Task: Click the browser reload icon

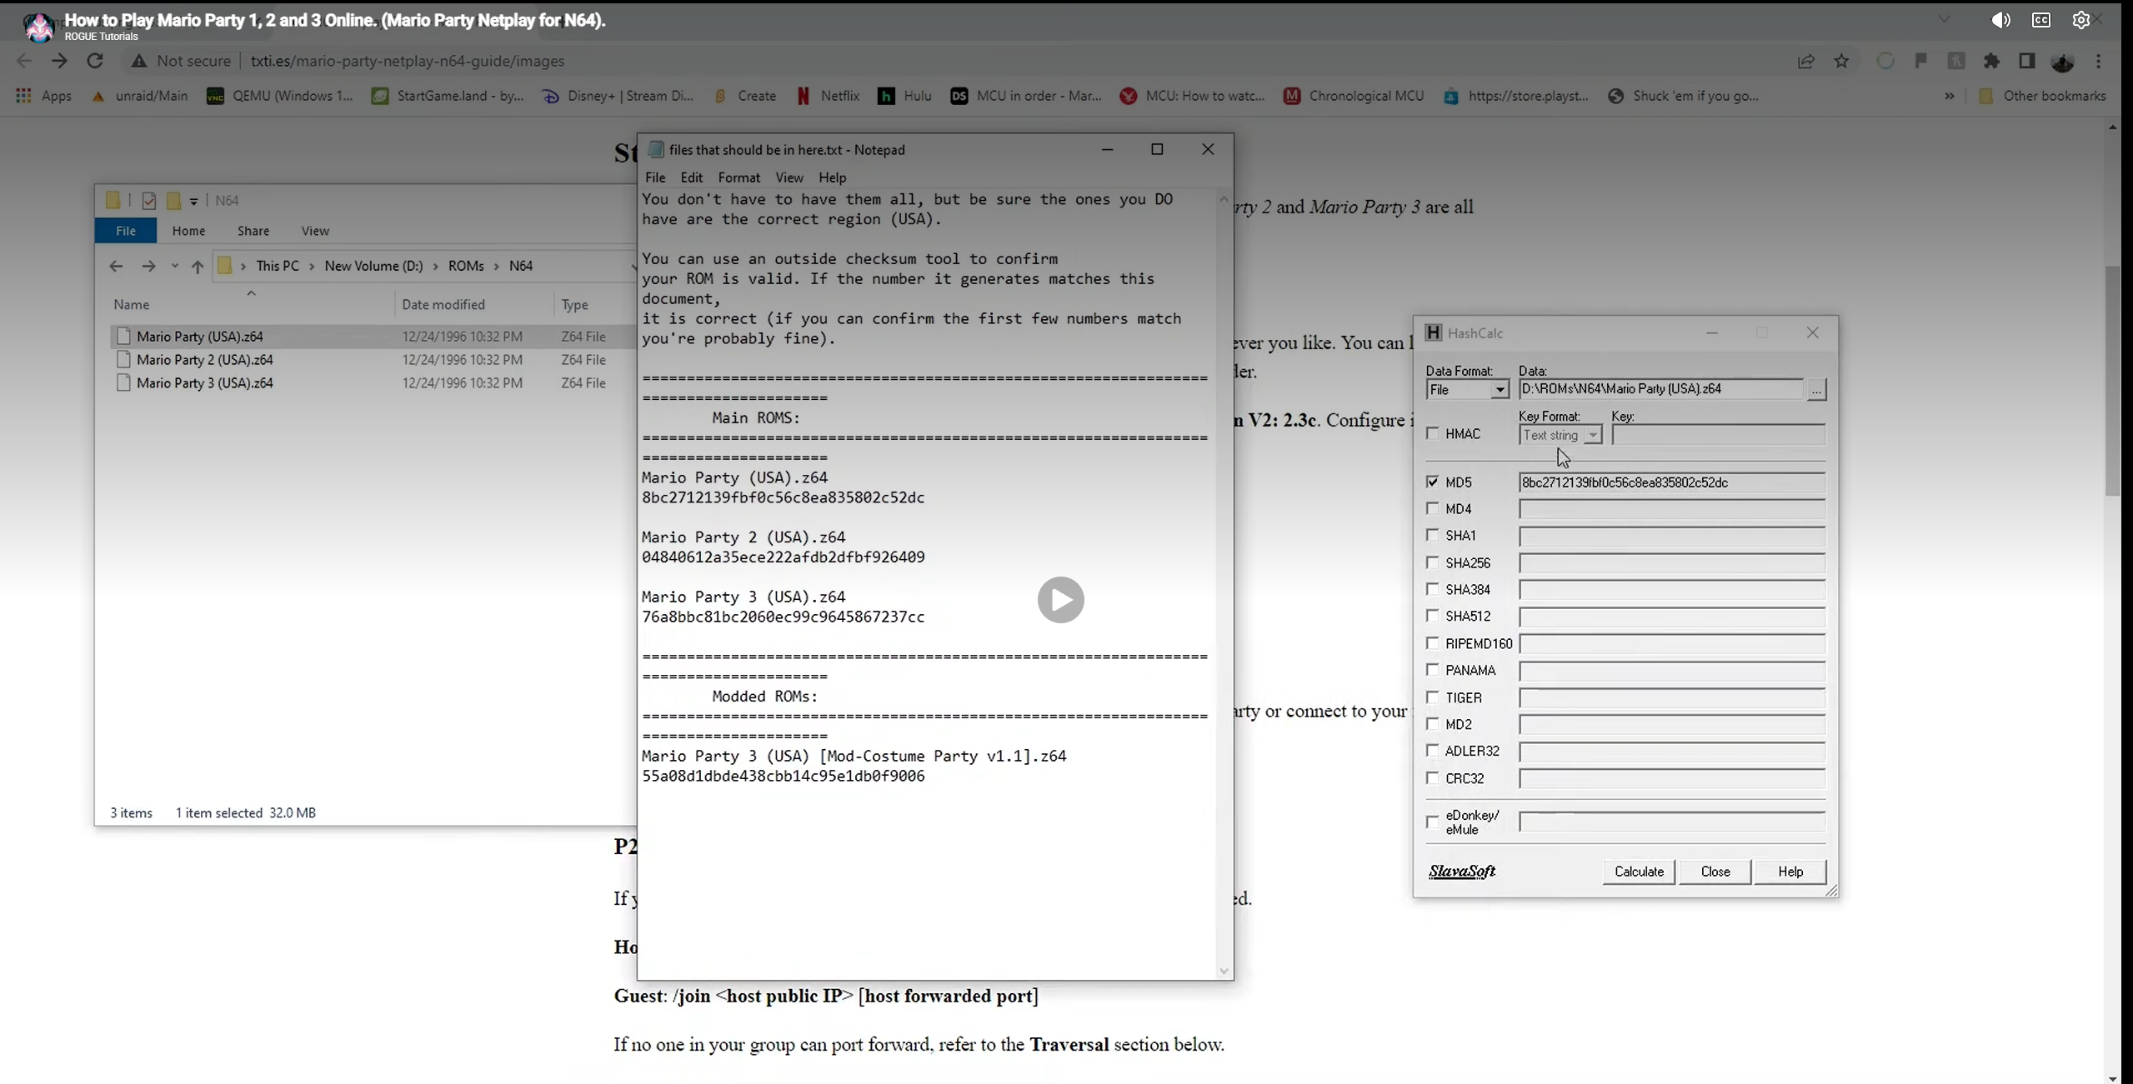Action: click(95, 61)
